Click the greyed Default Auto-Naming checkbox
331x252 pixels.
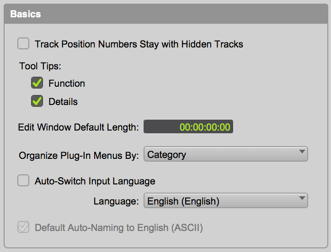coord(23,227)
